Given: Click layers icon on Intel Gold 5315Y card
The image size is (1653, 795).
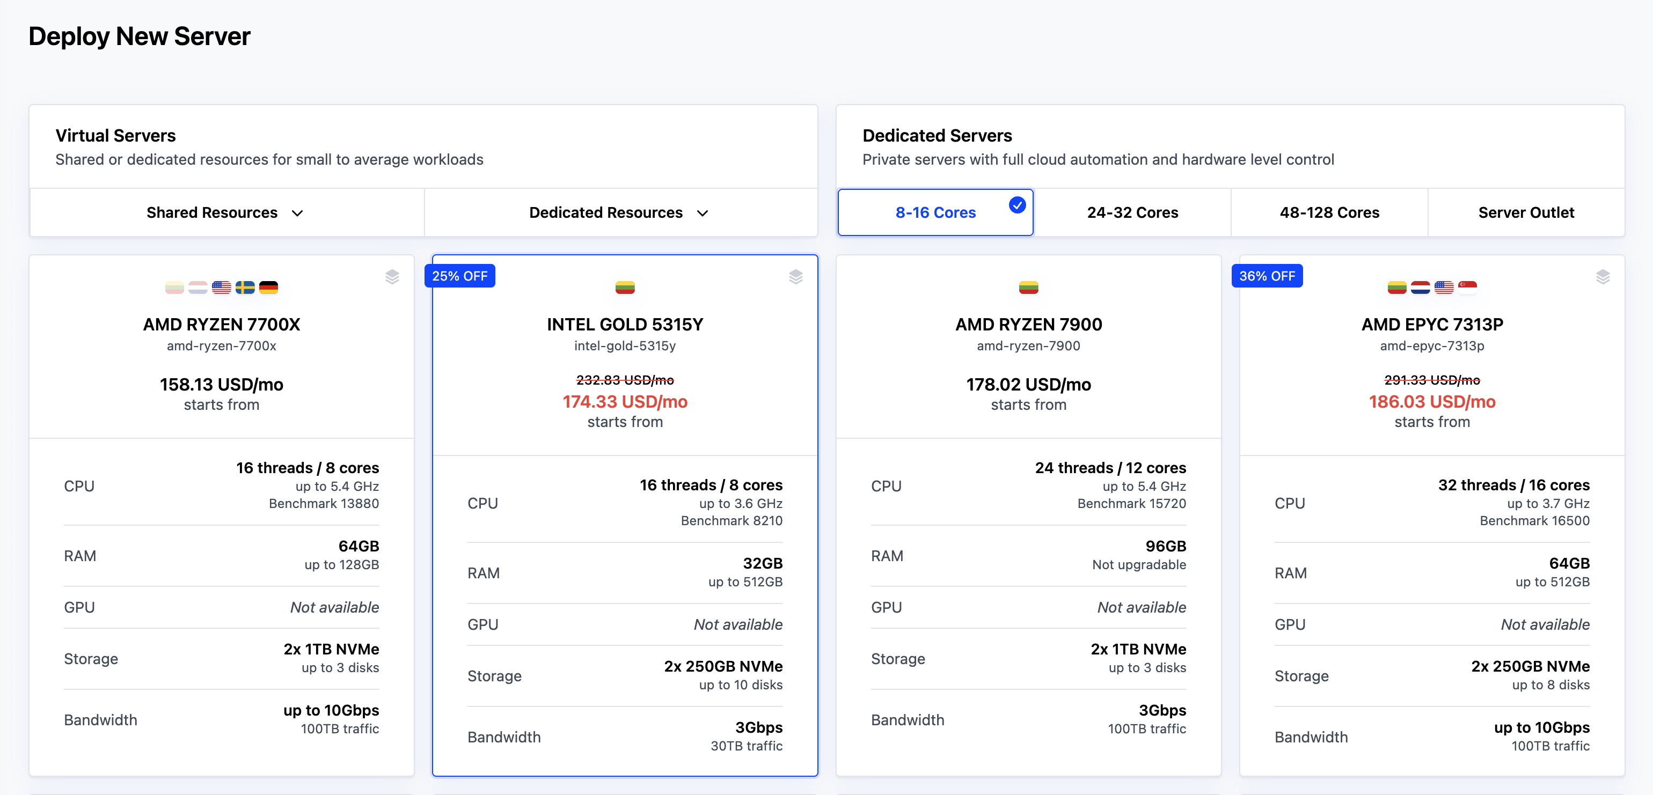Looking at the screenshot, I should tap(796, 277).
